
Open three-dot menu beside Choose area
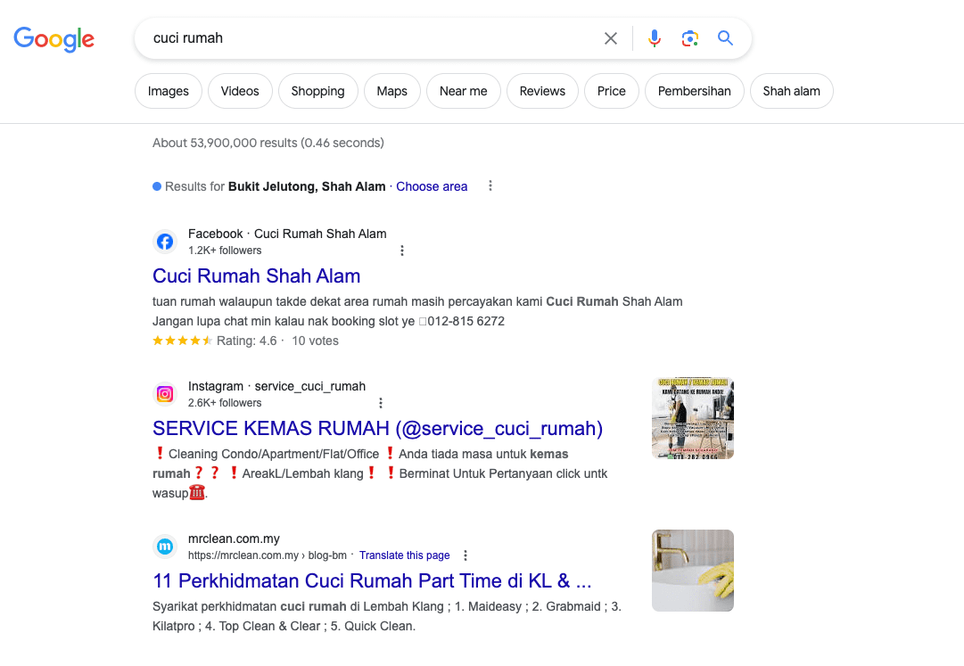(490, 185)
